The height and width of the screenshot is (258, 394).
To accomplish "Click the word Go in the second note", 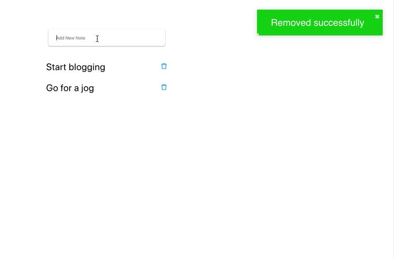I will (x=52, y=88).
